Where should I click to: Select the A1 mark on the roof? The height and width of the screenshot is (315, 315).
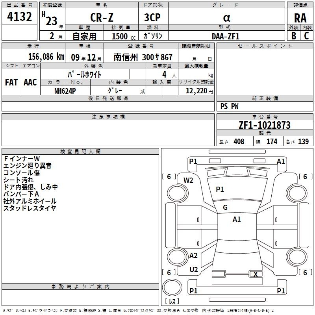237,219
